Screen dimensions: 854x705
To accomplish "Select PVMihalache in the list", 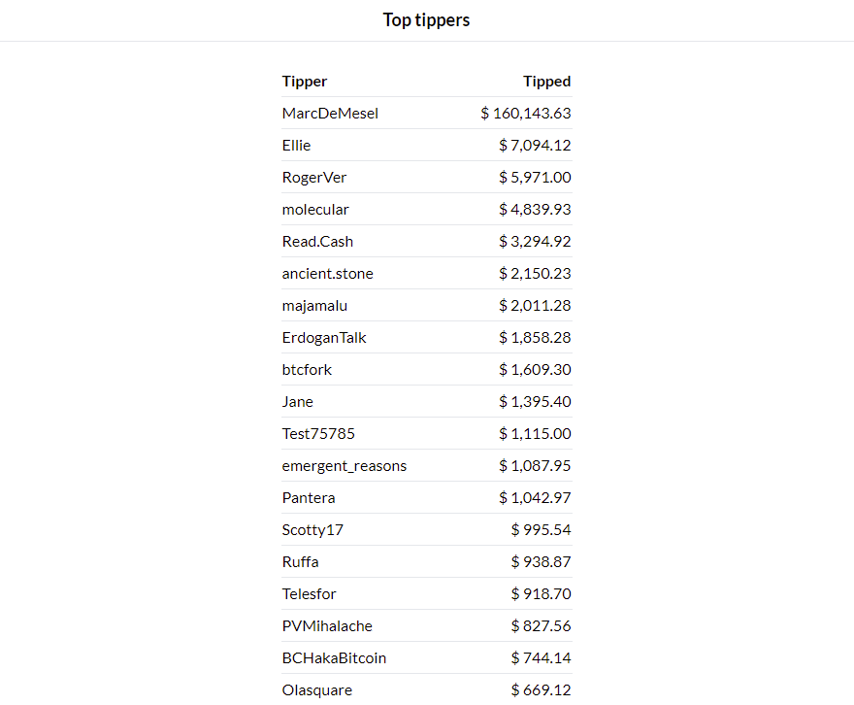I will [x=327, y=626].
